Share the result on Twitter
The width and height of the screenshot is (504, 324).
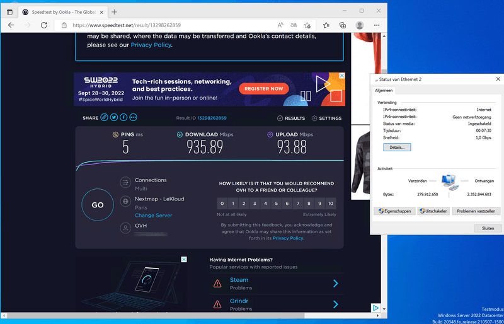[114, 117]
